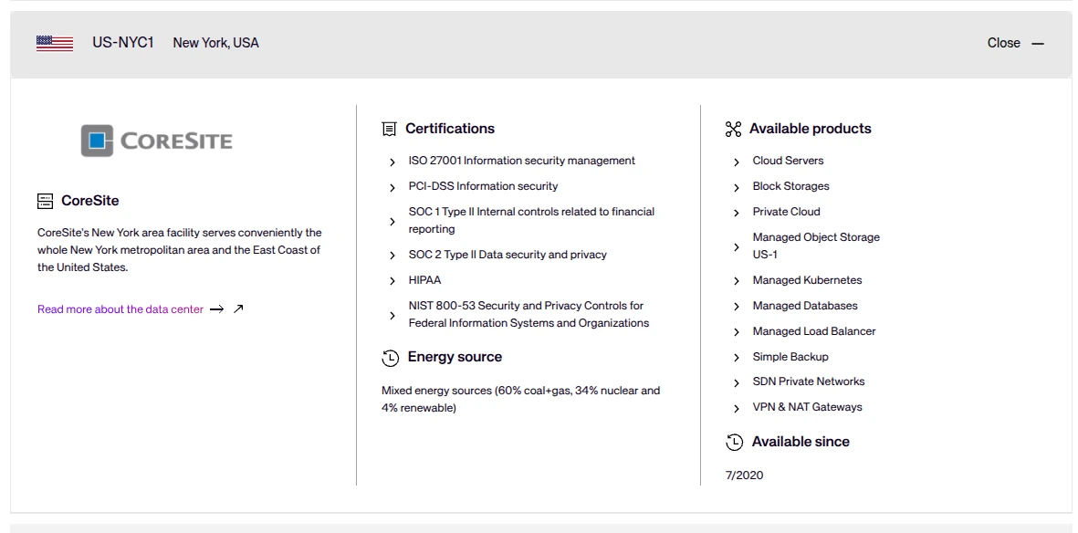Viewport: 1078px width, 533px height.
Task: Open Private Cloud product
Action: coord(787,211)
